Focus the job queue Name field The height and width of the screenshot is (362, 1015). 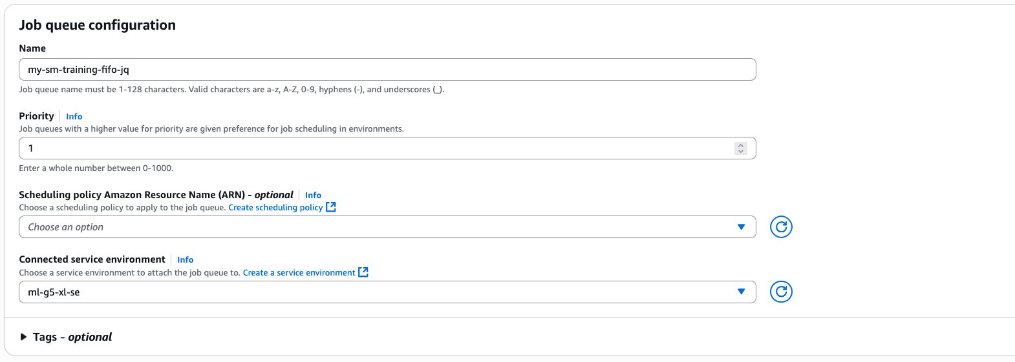click(387, 70)
